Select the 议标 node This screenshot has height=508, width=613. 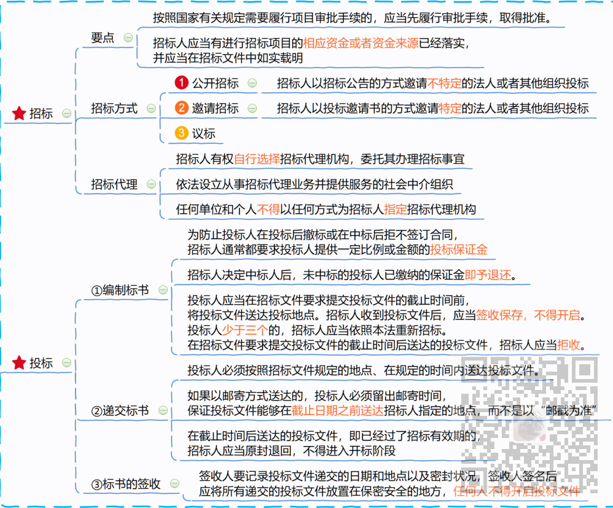(x=204, y=133)
